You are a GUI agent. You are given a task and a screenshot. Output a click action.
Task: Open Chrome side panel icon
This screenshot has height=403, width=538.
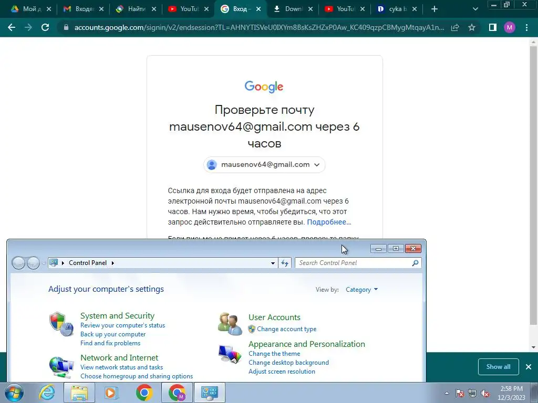[493, 27]
